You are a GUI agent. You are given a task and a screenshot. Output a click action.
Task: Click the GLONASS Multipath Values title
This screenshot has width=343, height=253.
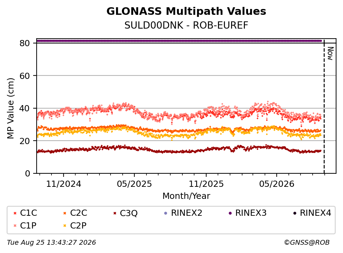coord(186,11)
